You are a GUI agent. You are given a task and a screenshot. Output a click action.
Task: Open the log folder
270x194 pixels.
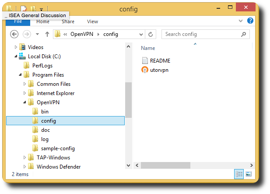(45, 139)
